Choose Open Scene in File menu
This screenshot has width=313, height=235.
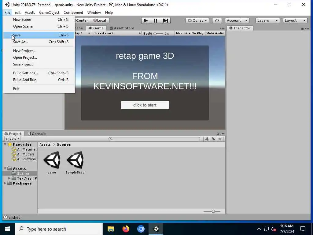coord(39,26)
